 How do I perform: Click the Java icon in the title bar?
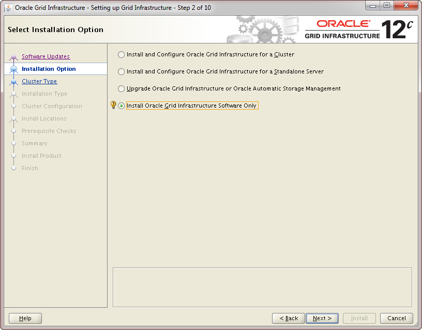click(x=8, y=8)
